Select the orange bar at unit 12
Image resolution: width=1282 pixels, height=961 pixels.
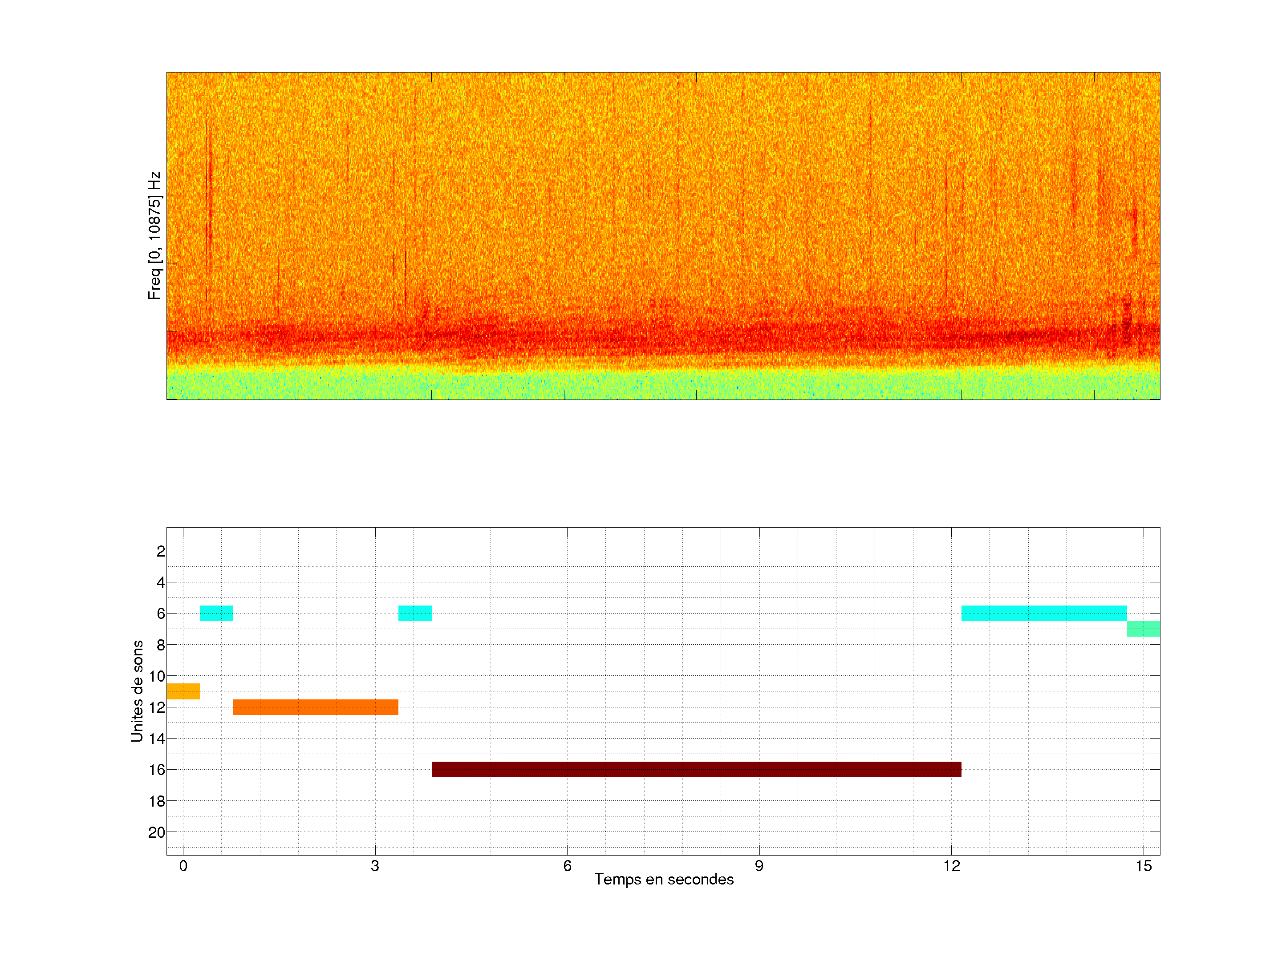[x=315, y=707]
